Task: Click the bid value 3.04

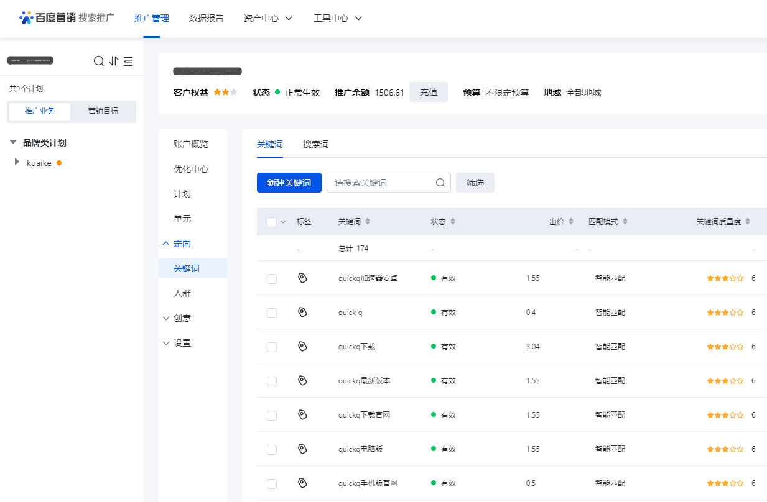Action: click(x=532, y=347)
